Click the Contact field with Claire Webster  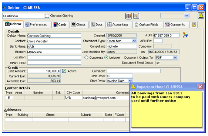pyautogui.click(x=54, y=41)
